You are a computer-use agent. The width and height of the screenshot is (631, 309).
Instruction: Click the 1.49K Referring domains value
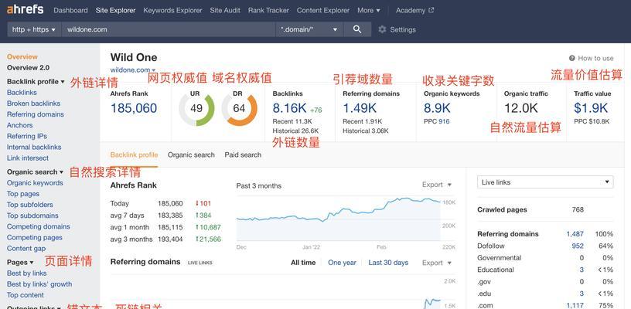point(360,108)
